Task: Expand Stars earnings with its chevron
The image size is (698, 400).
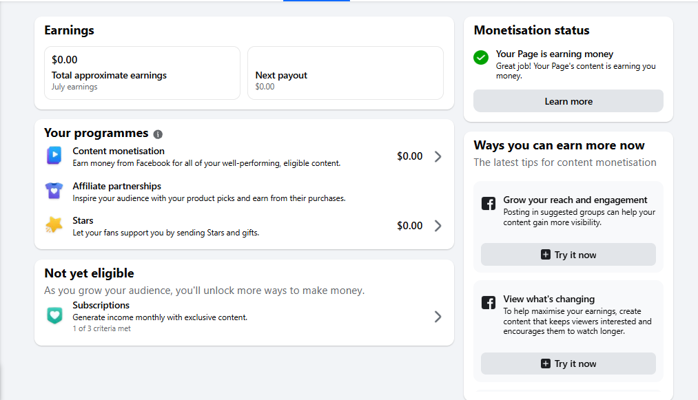Action: coord(438,226)
